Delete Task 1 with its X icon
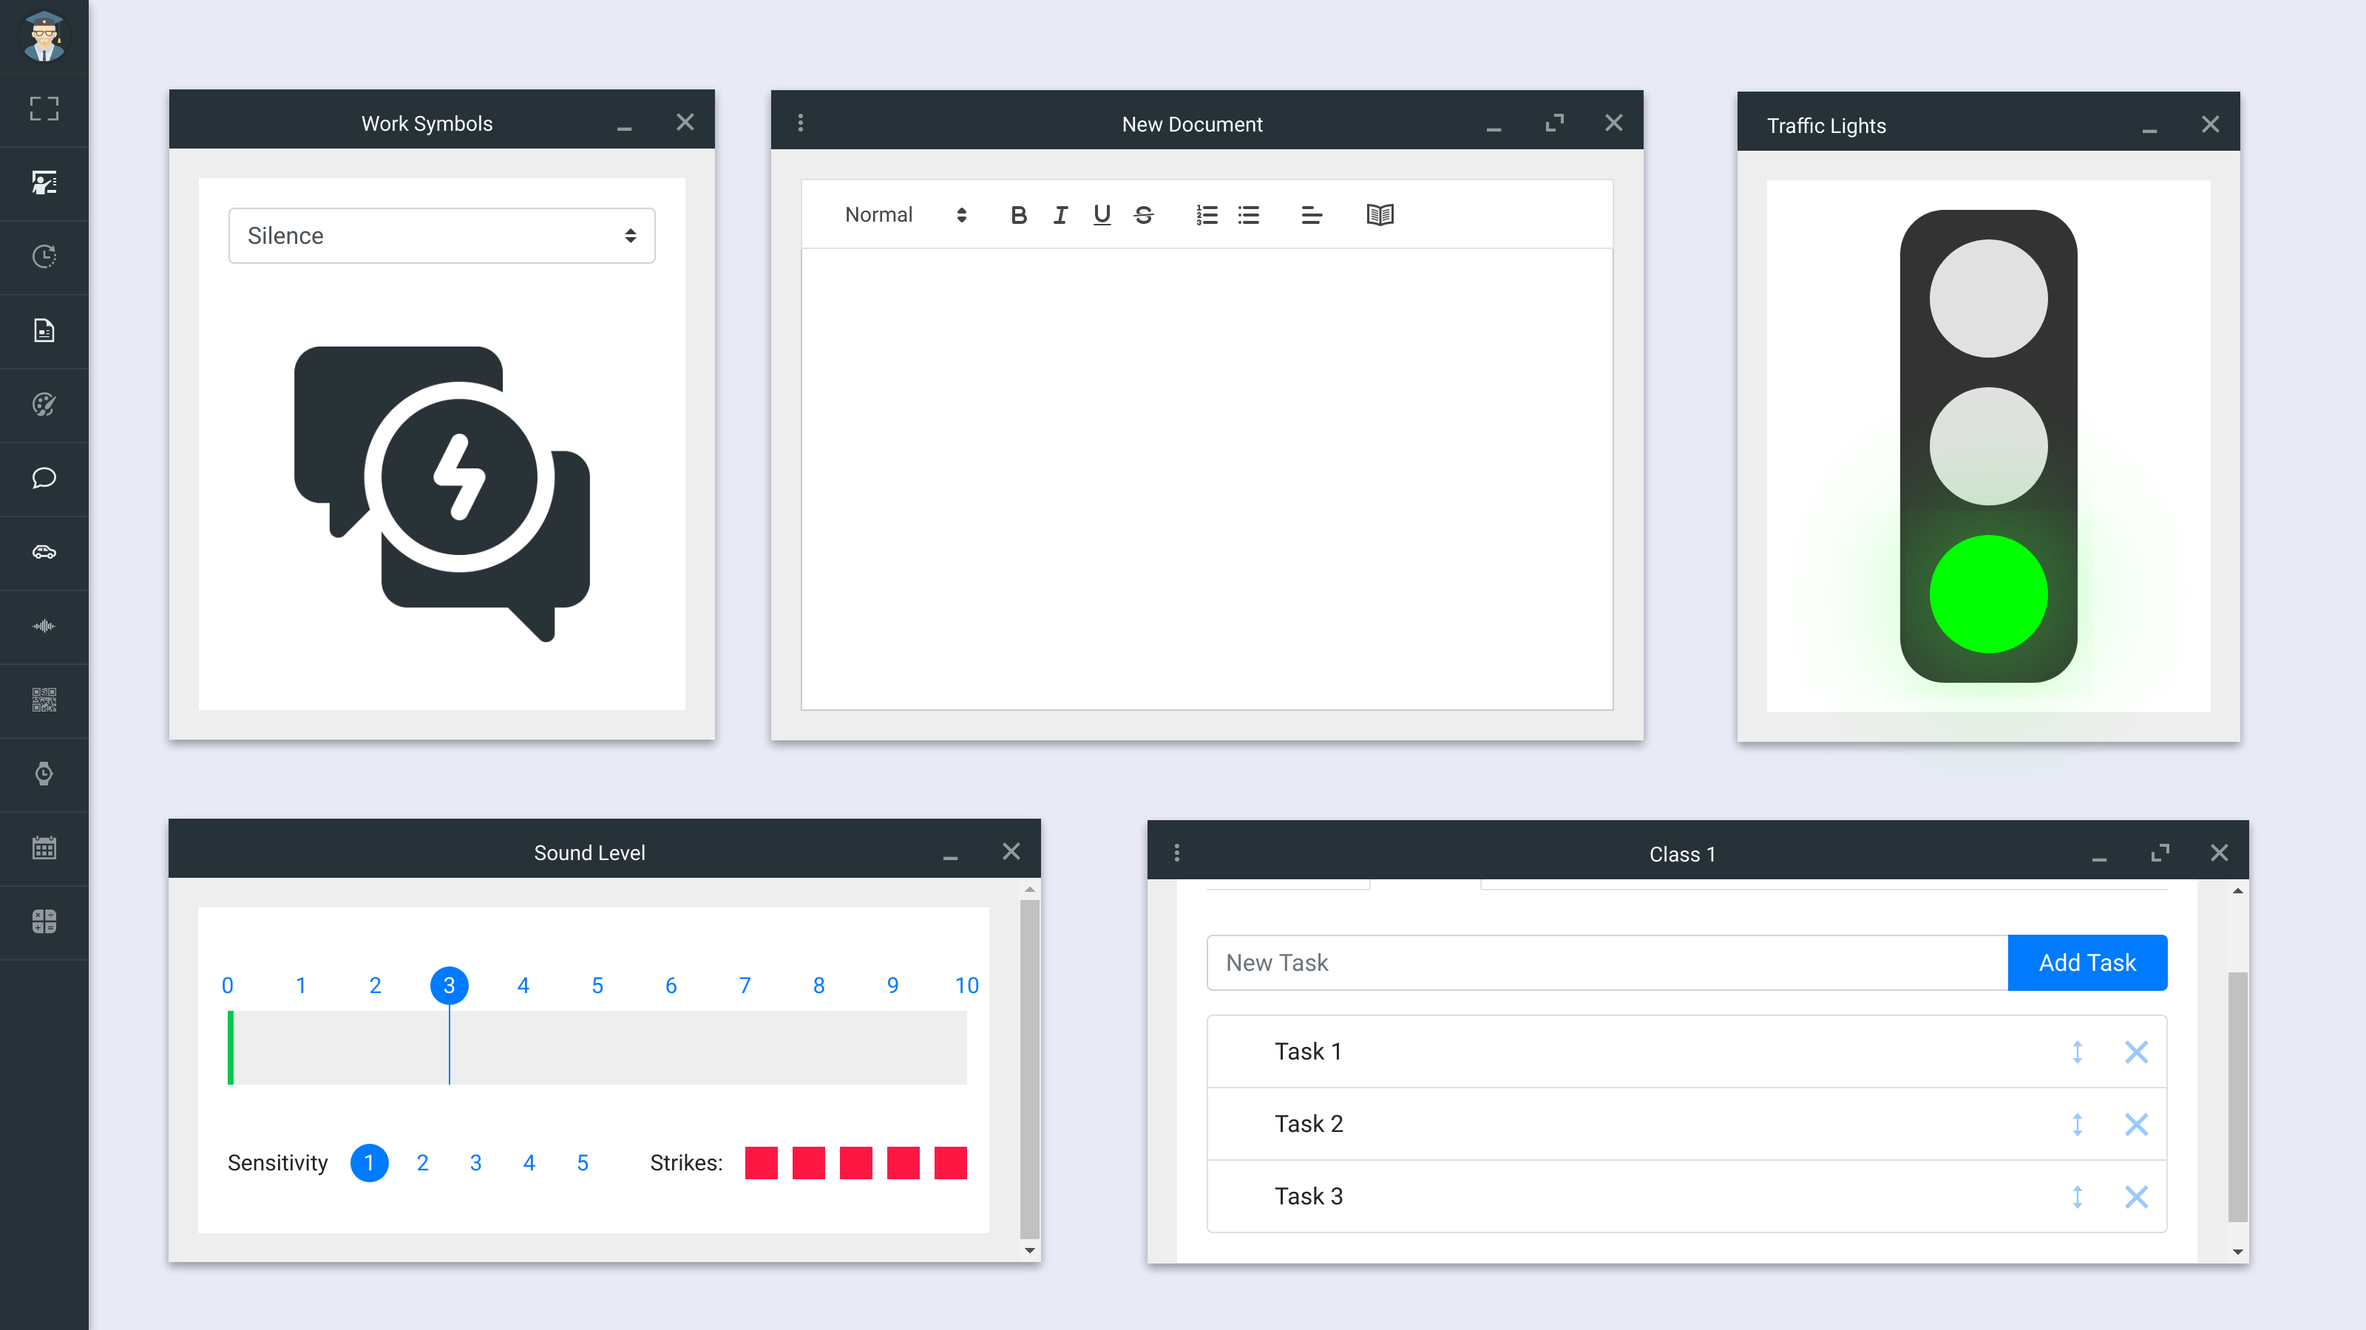The image size is (2366, 1330). pos(2136,1052)
